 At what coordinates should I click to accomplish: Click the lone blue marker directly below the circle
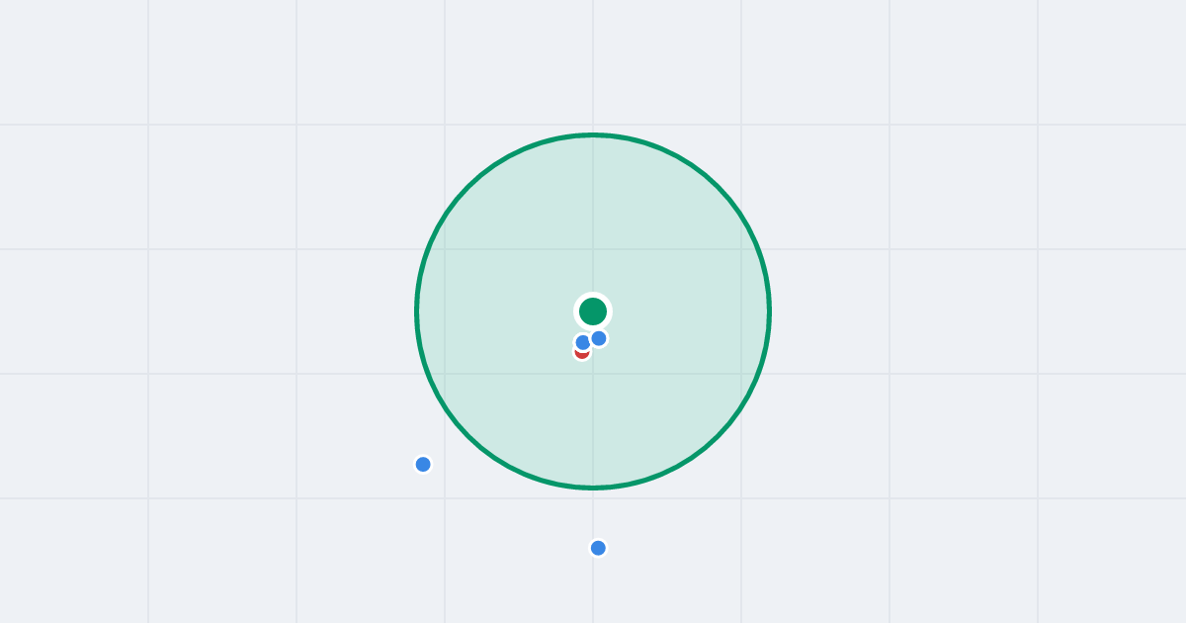[598, 548]
